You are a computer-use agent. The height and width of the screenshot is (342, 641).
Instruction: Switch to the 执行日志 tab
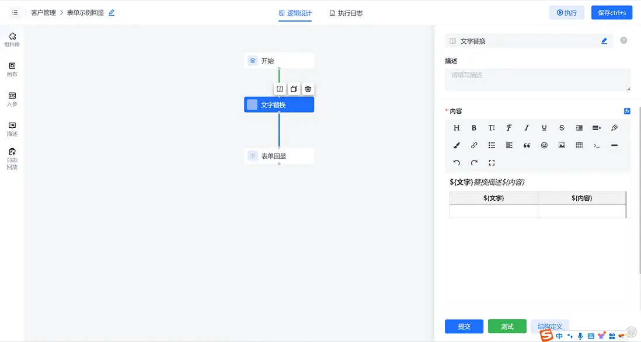click(x=346, y=13)
